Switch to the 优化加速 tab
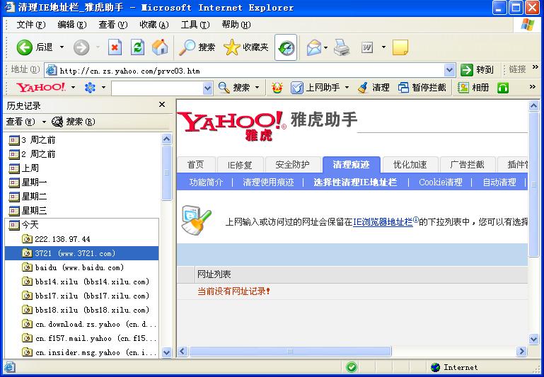The width and height of the screenshot is (544, 377). click(x=410, y=165)
